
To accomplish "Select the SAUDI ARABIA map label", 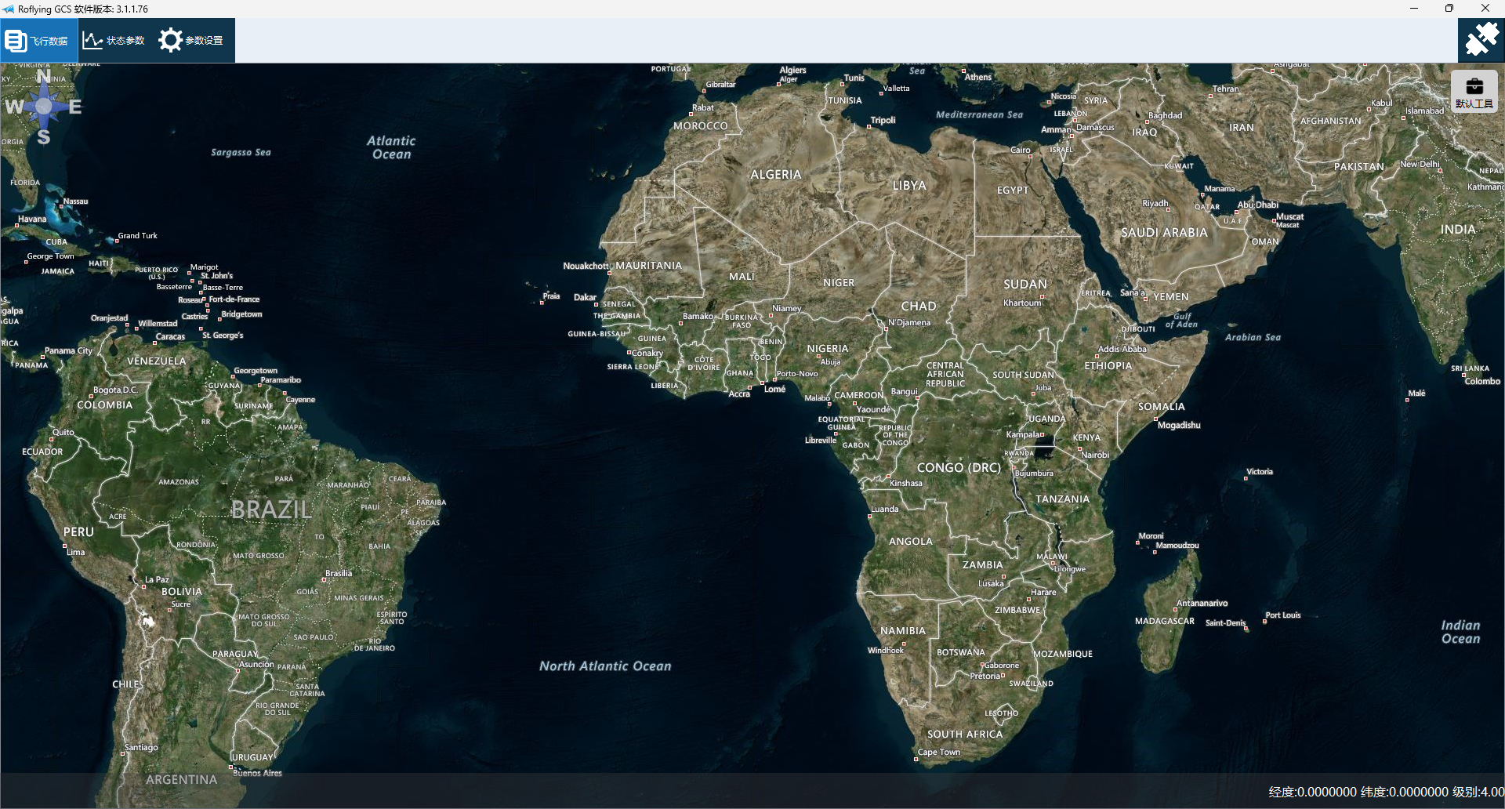I will click(x=1164, y=233).
